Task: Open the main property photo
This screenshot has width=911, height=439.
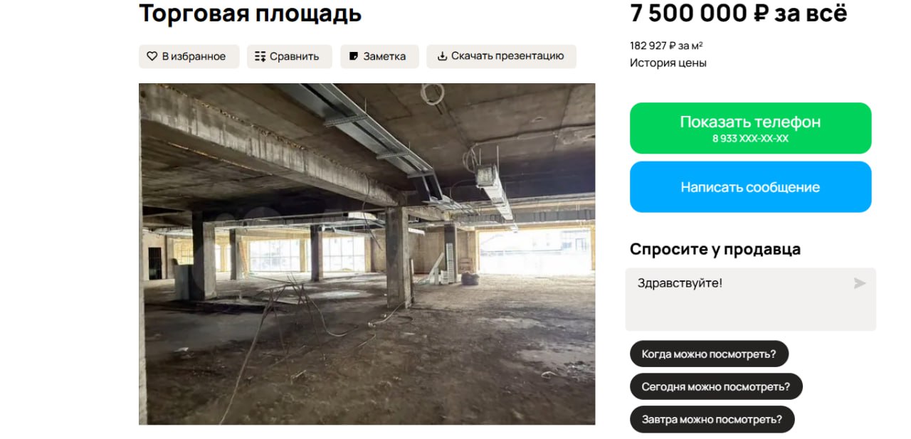Action: coord(367,254)
